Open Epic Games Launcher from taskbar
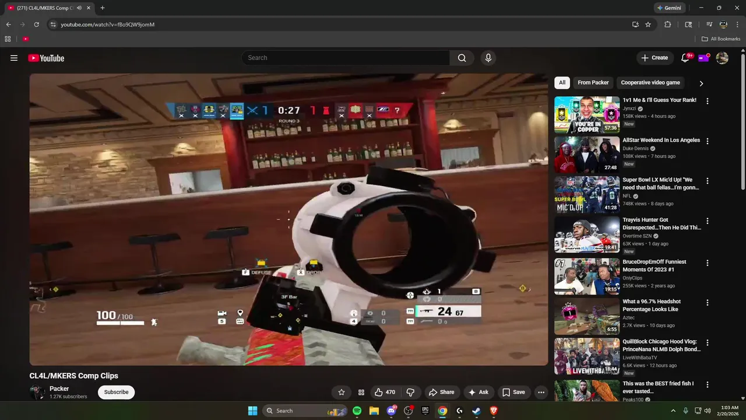 pyautogui.click(x=425, y=411)
